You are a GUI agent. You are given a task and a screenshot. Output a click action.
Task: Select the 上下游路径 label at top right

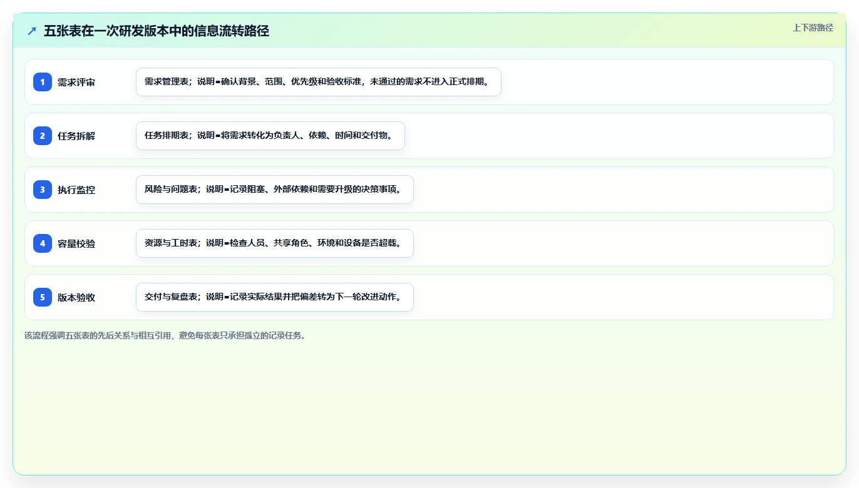[x=813, y=28]
